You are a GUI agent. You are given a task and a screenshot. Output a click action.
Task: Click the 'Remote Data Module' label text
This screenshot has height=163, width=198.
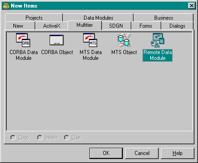point(157,55)
